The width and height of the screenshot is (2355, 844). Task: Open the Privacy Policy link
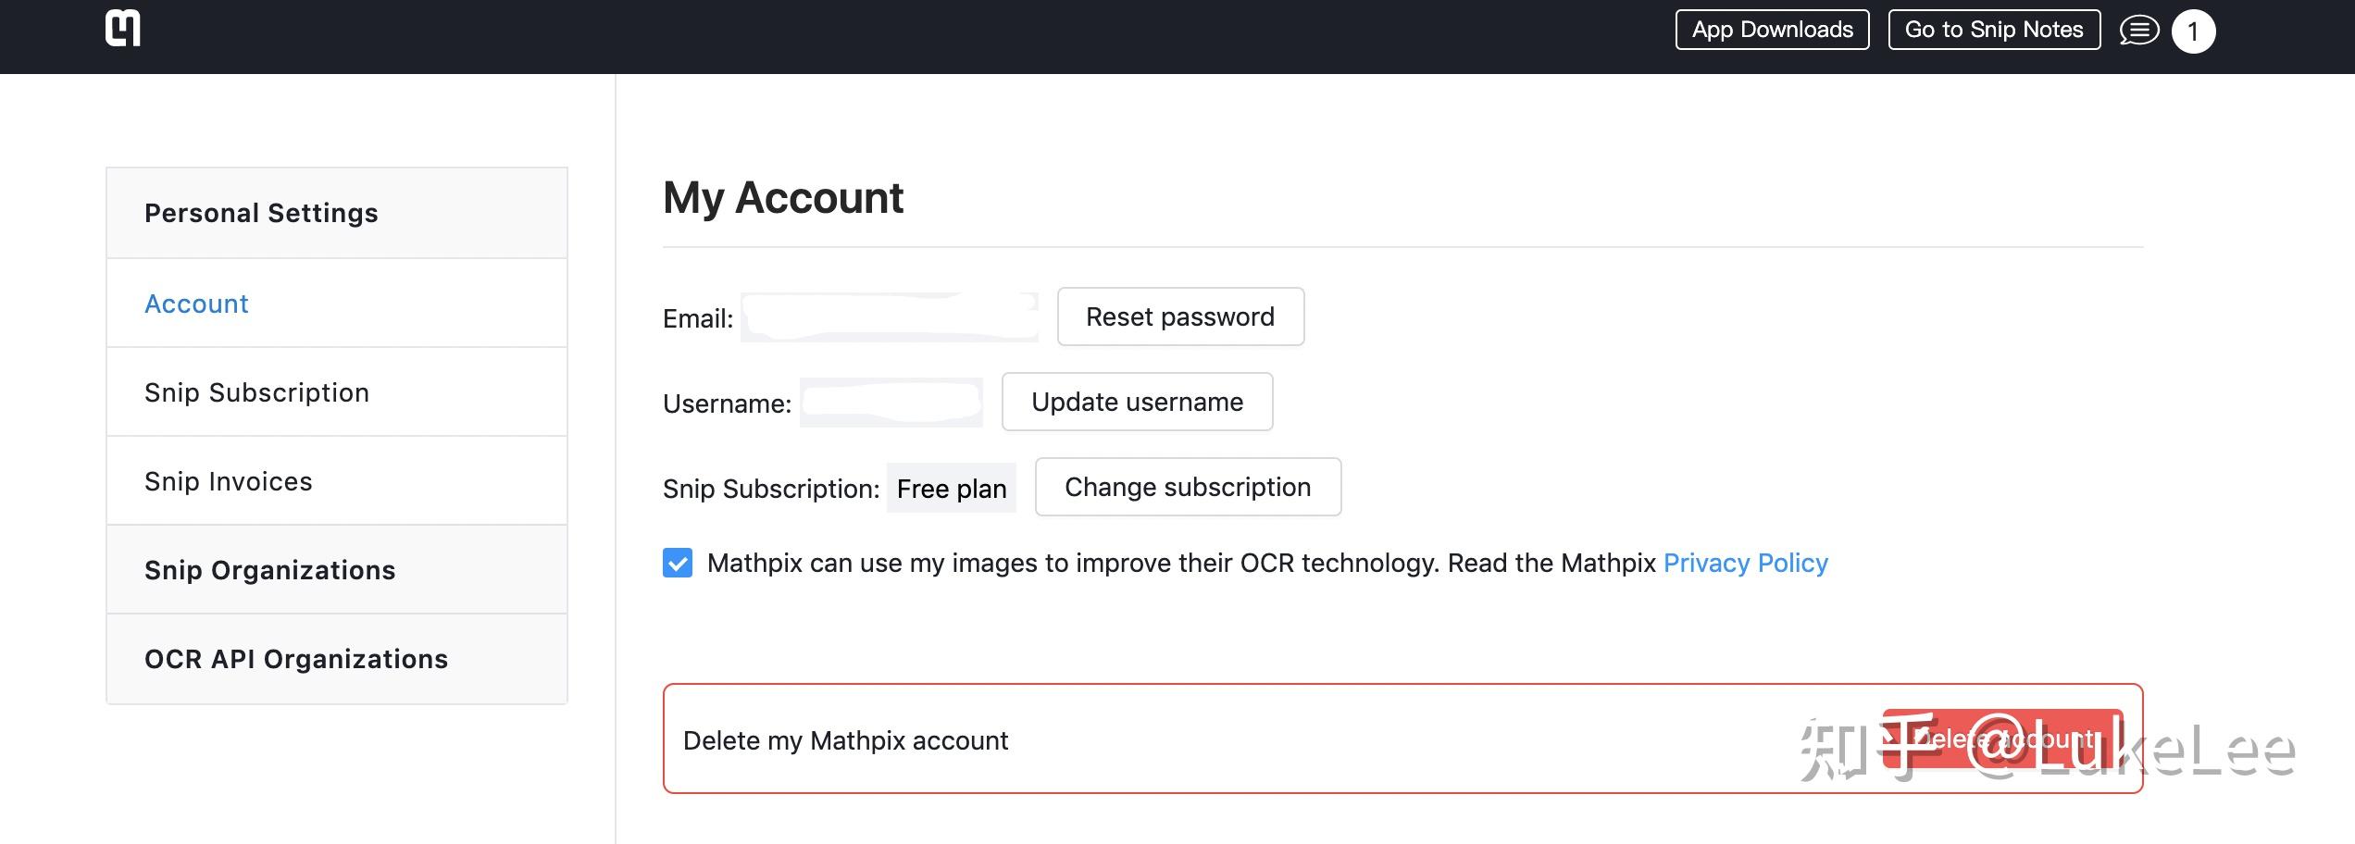coord(1745,563)
